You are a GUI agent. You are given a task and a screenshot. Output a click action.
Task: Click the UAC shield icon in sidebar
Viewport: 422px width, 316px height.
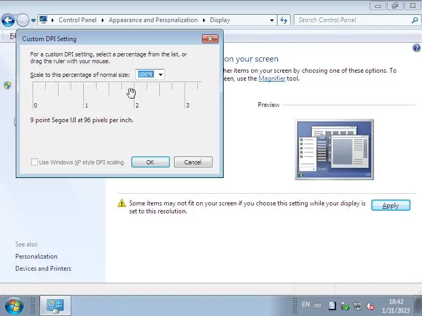coord(7,85)
